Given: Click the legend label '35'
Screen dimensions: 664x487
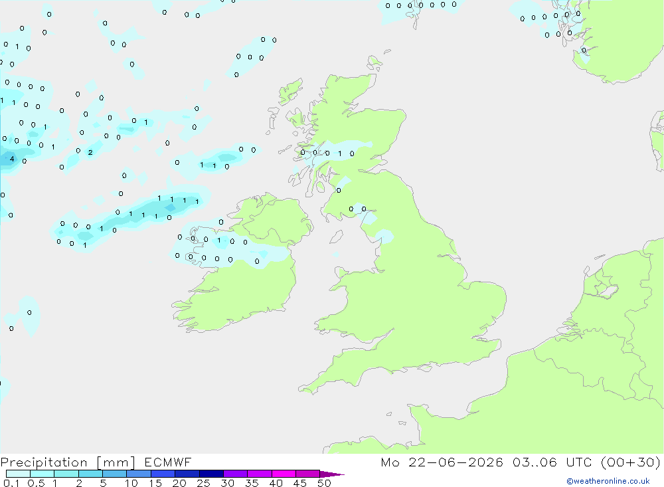Looking at the screenshot, I should [x=252, y=483].
